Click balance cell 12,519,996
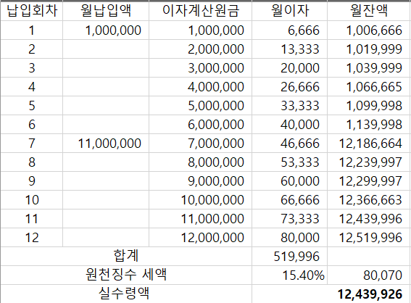The height and width of the screenshot is (303, 411). point(369,238)
